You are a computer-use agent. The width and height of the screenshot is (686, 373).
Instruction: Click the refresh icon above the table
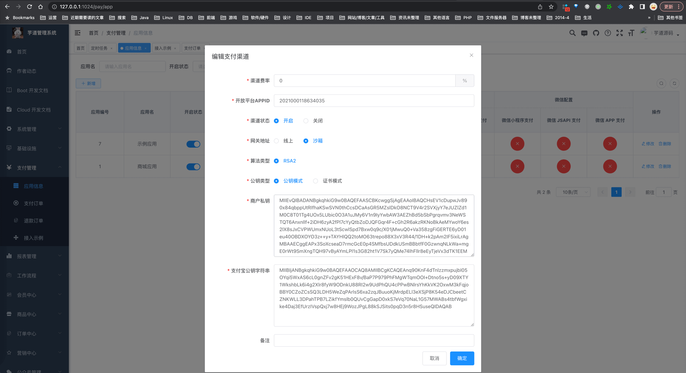(674, 83)
